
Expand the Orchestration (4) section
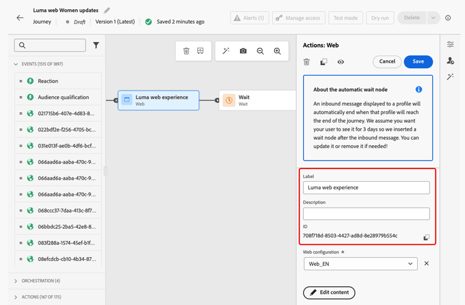tap(15, 281)
